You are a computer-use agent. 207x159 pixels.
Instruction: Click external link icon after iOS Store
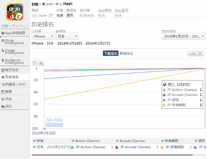pos(50,15)
